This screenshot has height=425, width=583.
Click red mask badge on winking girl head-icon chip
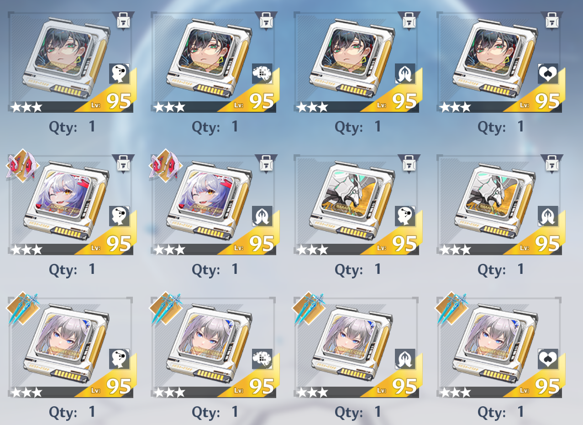click(x=23, y=166)
